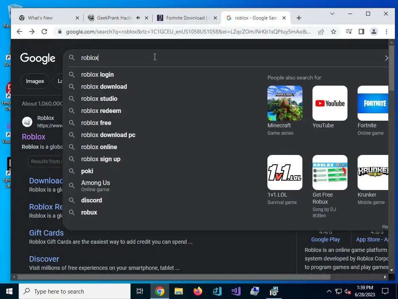Screen dimensions: 398x299
Task: Open the notification center icon
Action: point(385,291)
